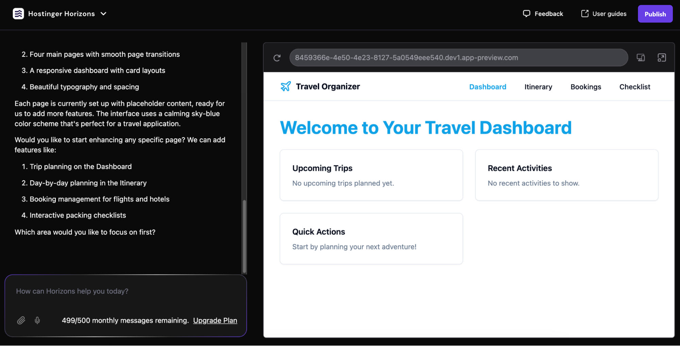The width and height of the screenshot is (680, 346).
Task: Select the Dashboard tab
Action: click(488, 87)
